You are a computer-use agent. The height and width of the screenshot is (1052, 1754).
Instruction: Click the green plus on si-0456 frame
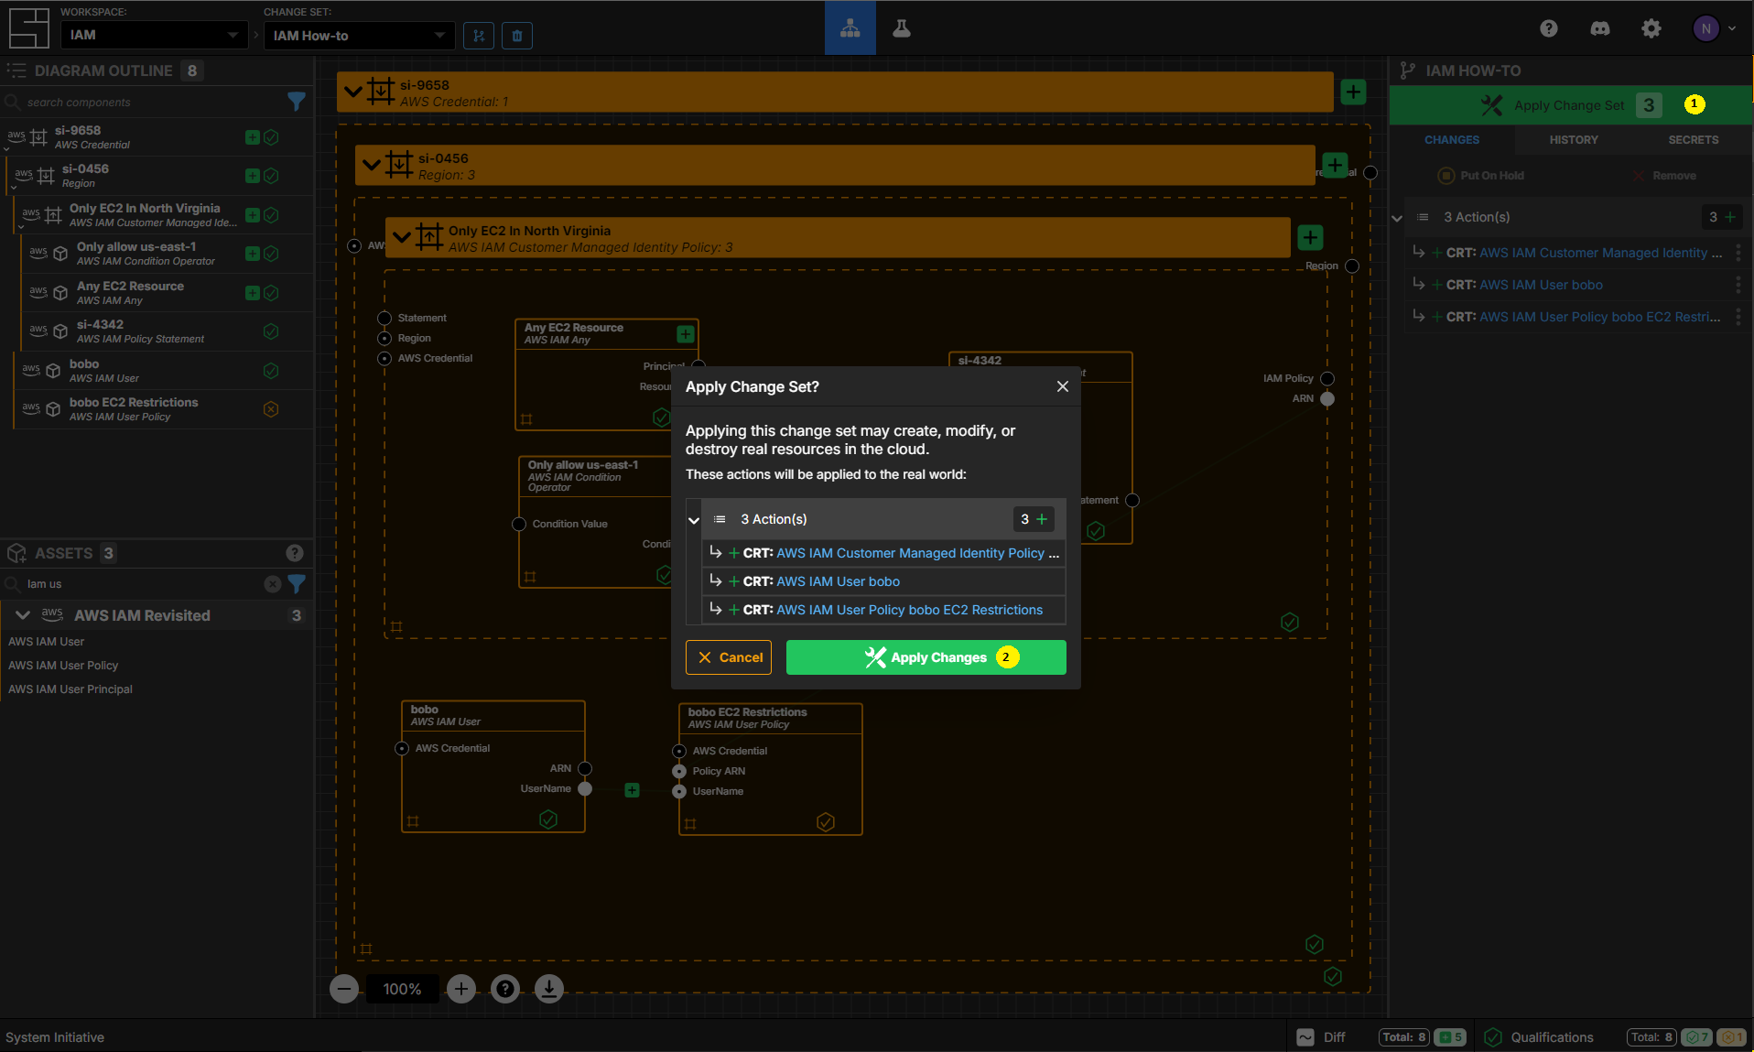click(x=1336, y=166)
